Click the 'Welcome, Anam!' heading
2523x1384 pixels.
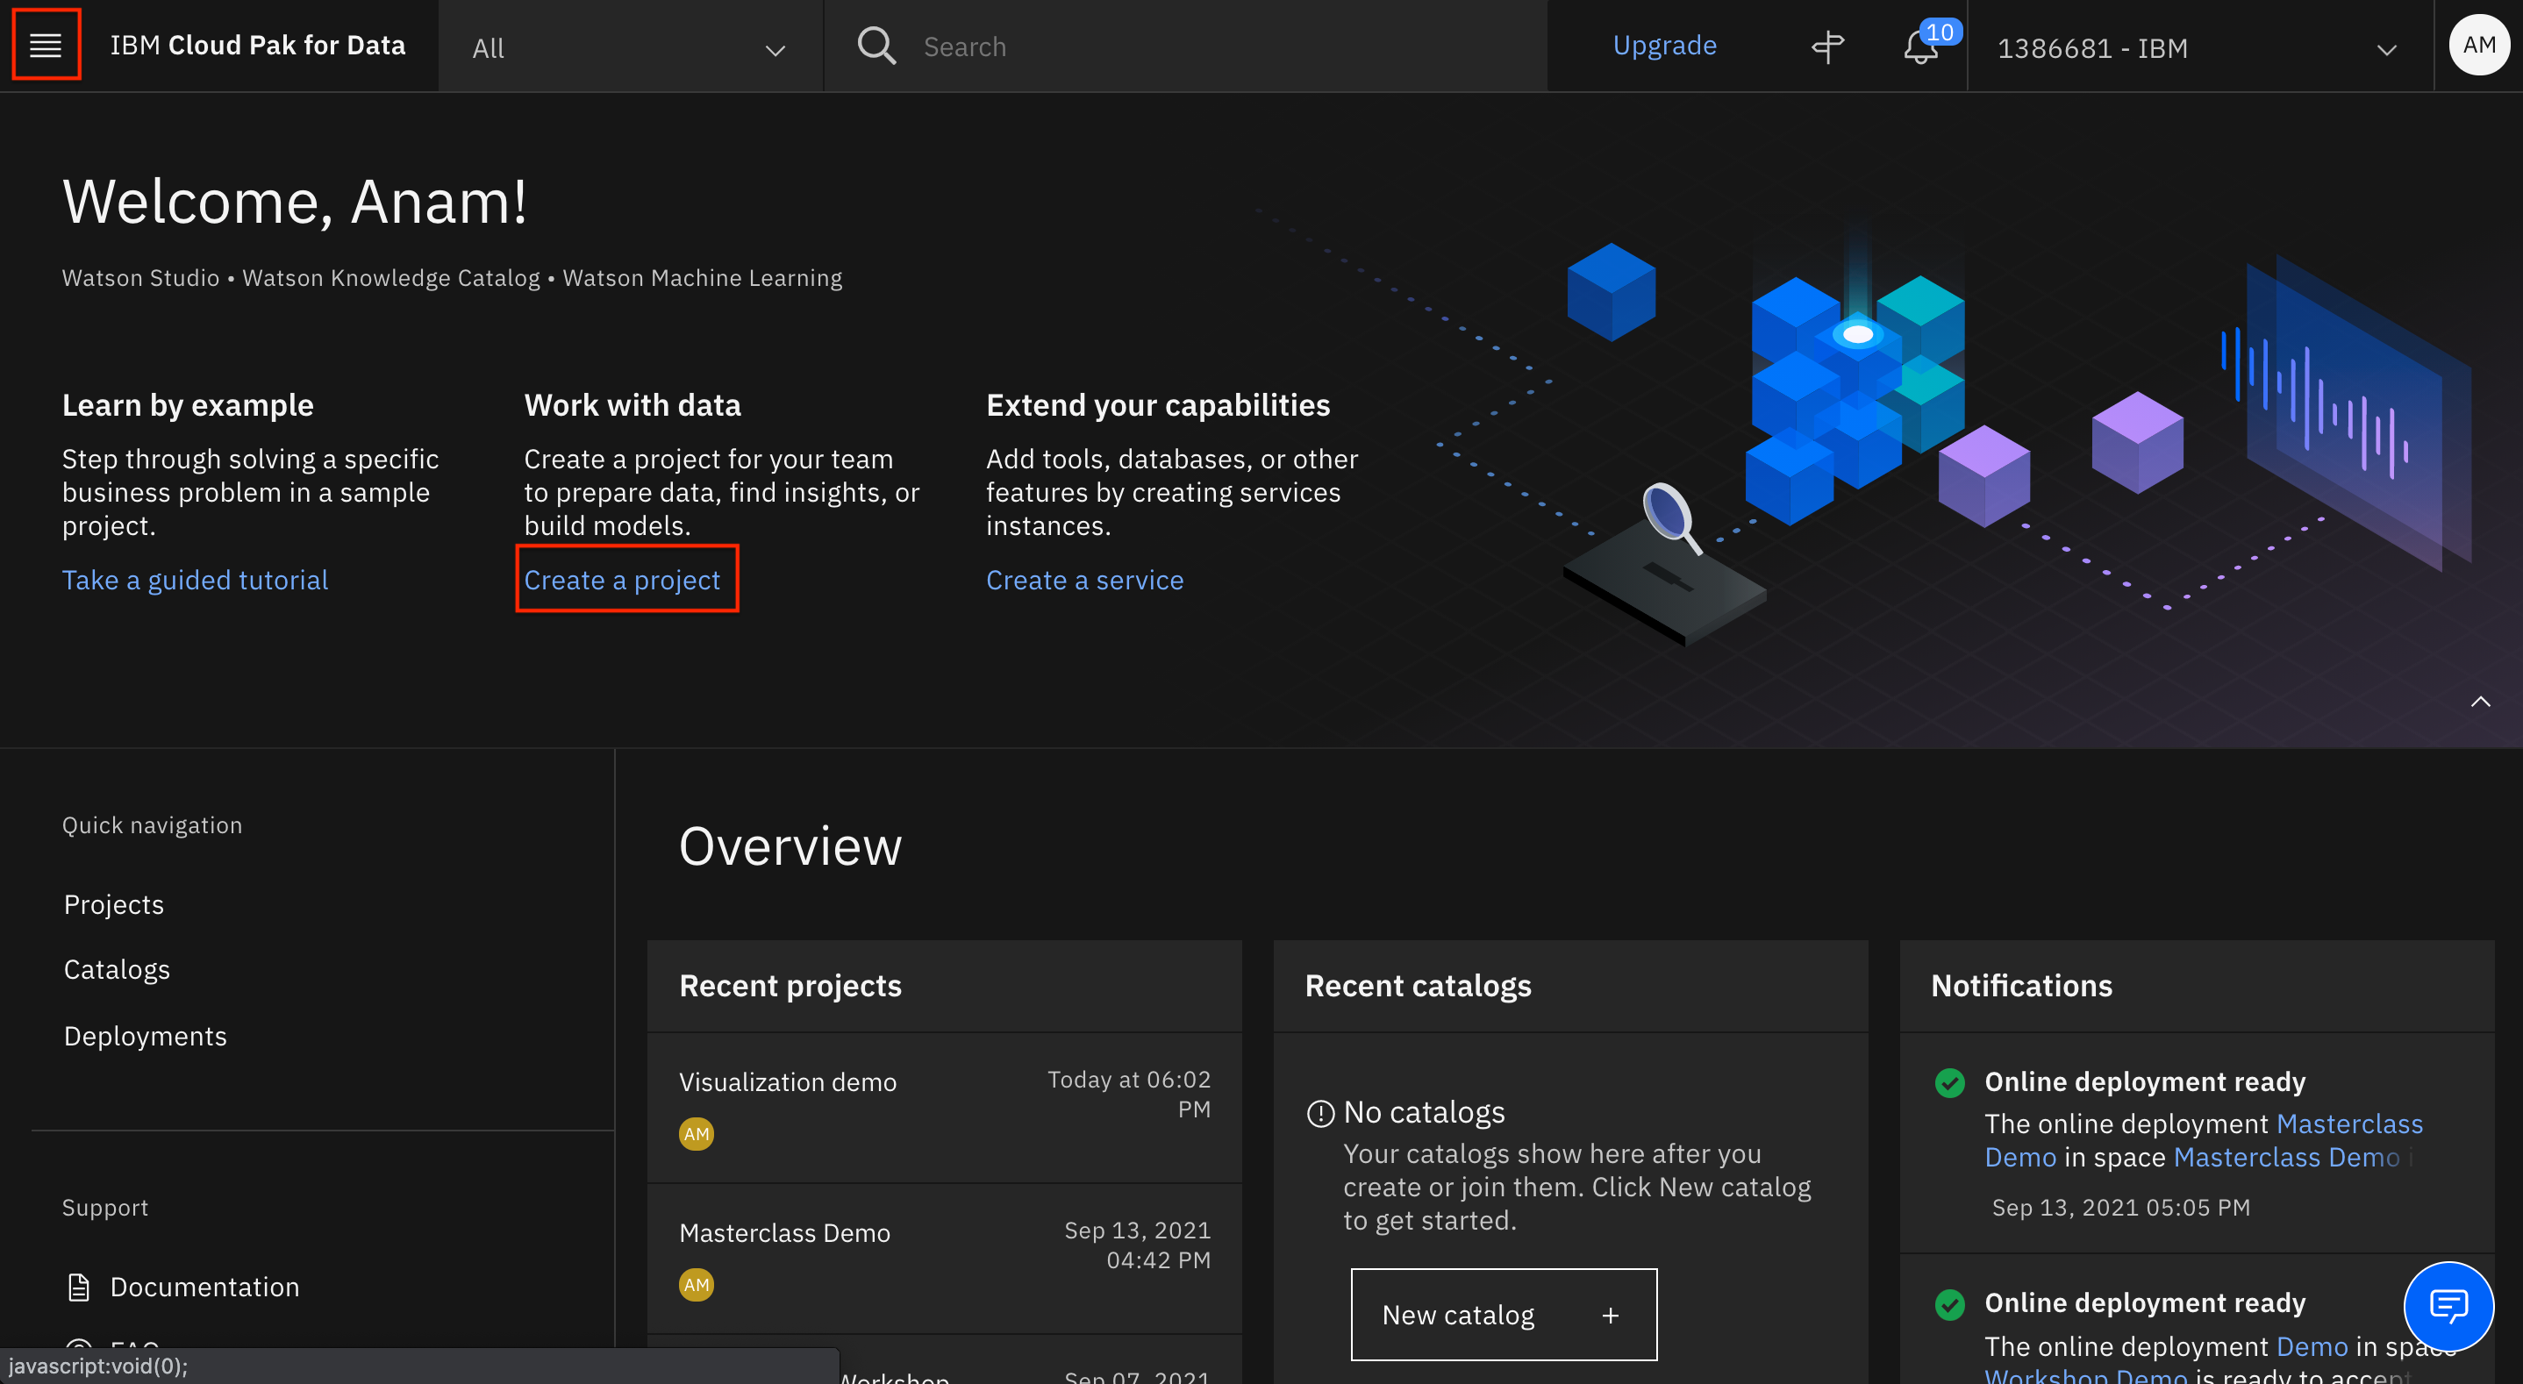pyautogui.click(x=295, y=202)
